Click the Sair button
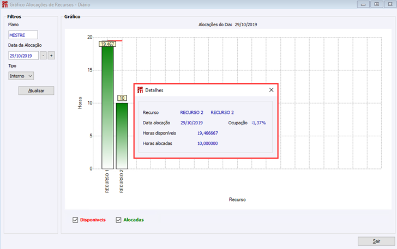This screenshot has height=249, width=397. click(376, 241)
